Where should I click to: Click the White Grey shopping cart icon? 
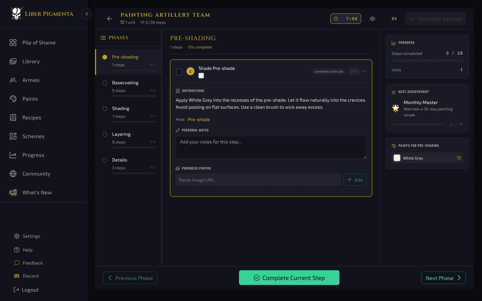click(x=459, y=158)
